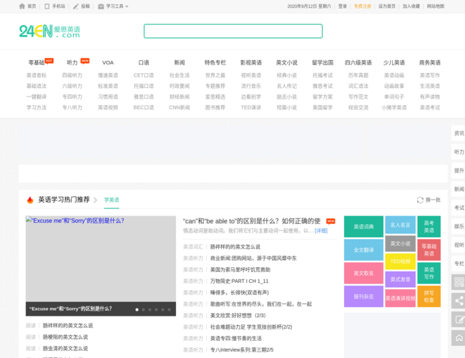Image resolution: width=465 pixels, height=358 pixels.
Task: Select the last carousel dot indicator
Action: (169, 309)
